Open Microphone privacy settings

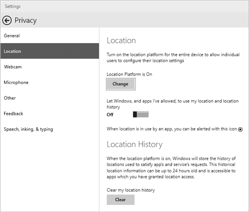(50, 82)
